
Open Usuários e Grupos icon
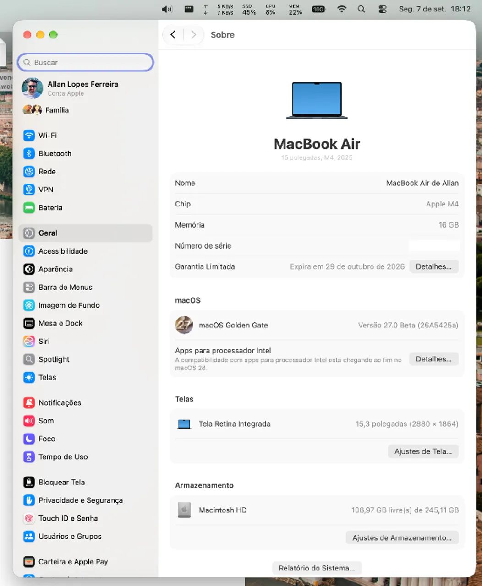(x=29, y=537)
